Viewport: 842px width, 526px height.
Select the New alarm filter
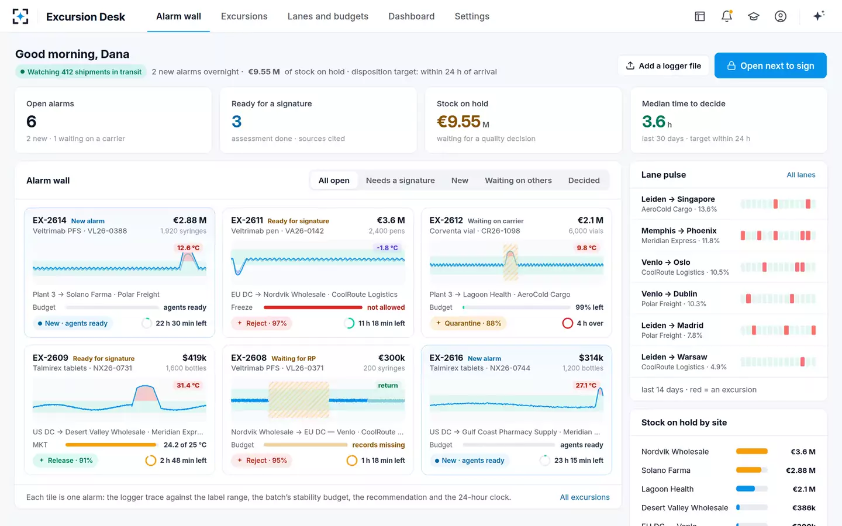(460, 181)
